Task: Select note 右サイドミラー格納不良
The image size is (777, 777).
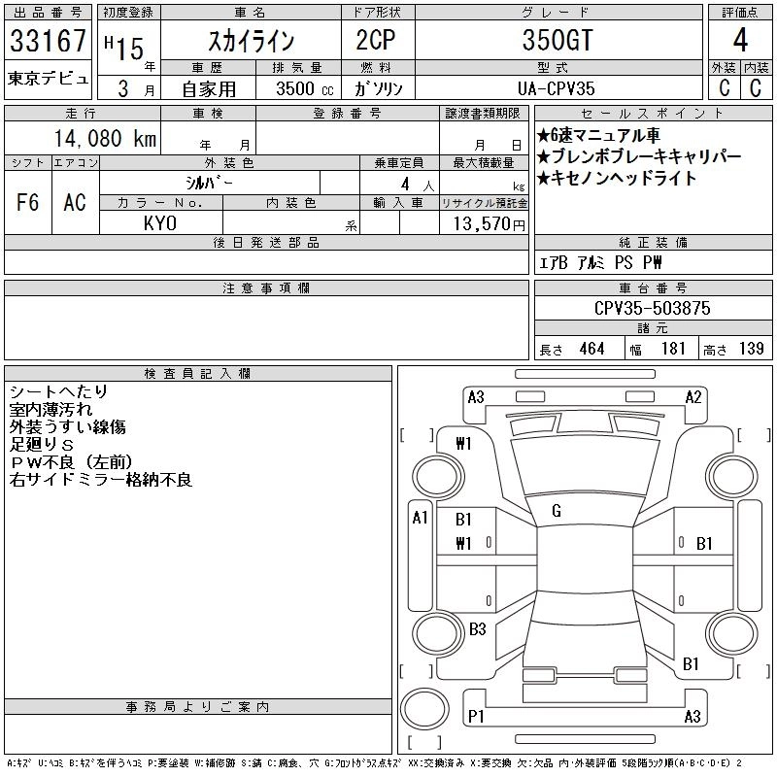Action: point(101,480)
